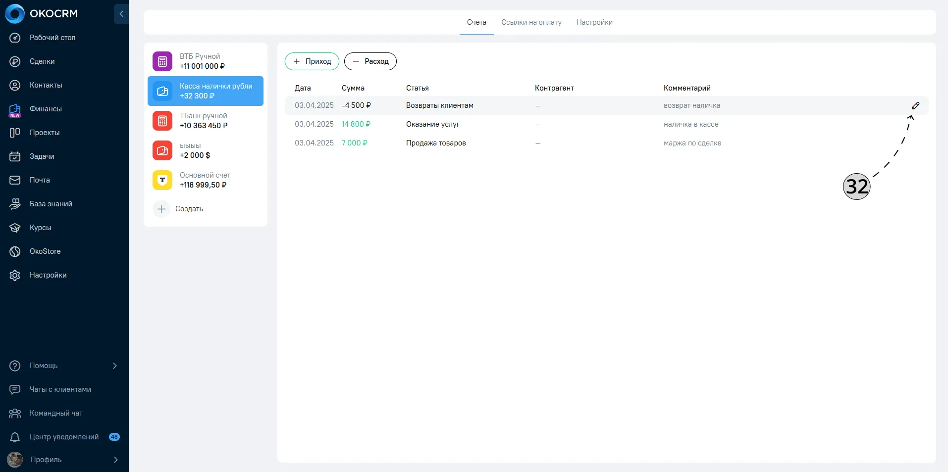This screenshot has width=948, height=472.
Task: Open the OkoStore icon
Action: 15,251
